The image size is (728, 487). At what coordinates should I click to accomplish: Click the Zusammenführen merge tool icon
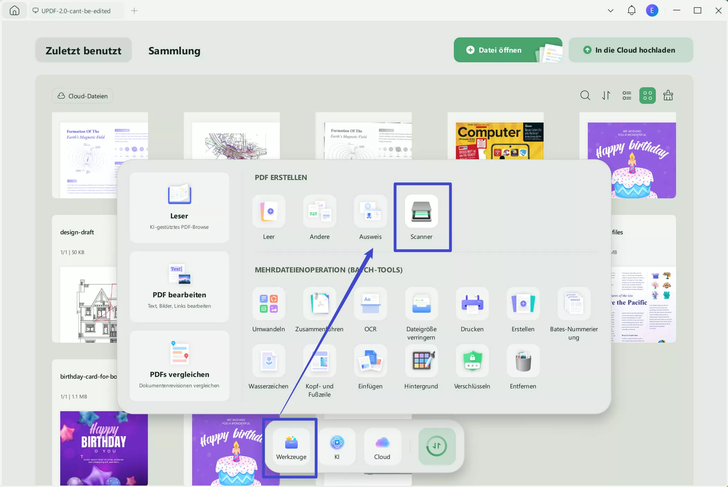click(320, 304)
